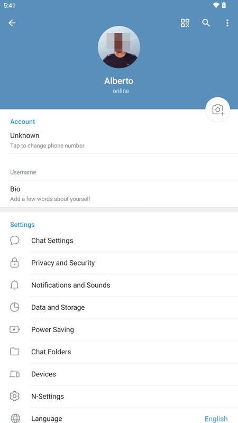
Task: Tap the battery Power Saving icon
Action: pos(15,329)
